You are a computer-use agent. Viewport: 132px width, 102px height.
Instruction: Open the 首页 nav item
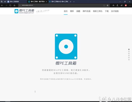click(x=66, y=11)
